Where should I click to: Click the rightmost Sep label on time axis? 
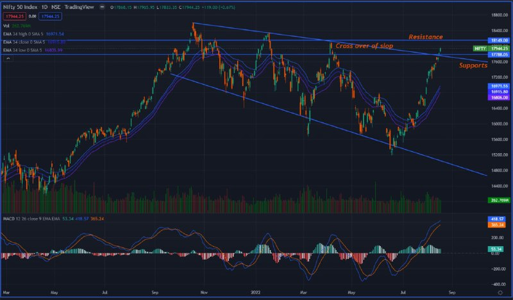click(452, 292)
